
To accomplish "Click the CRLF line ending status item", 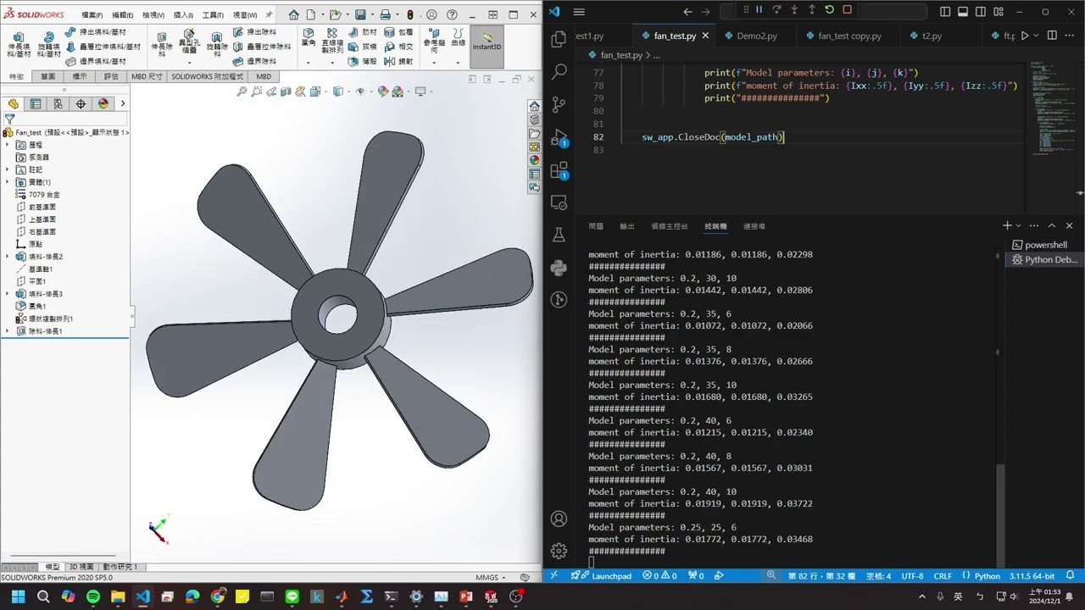I will [943, 576].
